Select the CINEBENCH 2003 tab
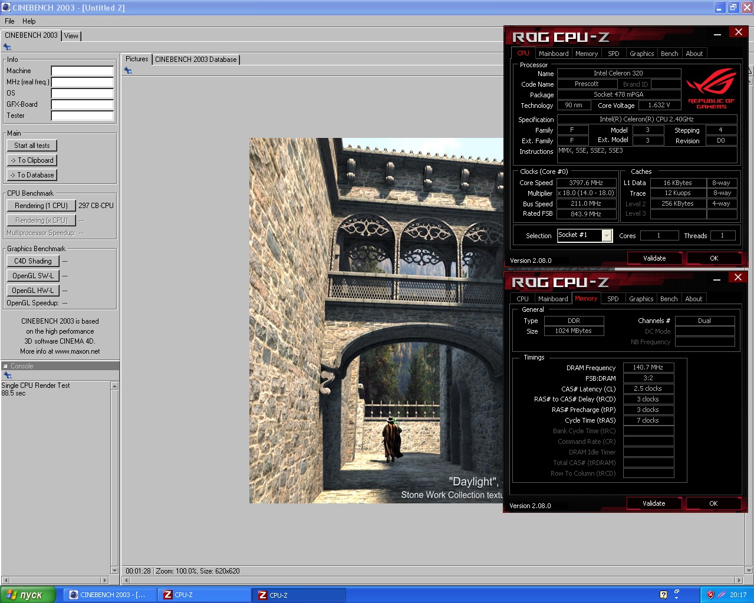 coord(31,35)
